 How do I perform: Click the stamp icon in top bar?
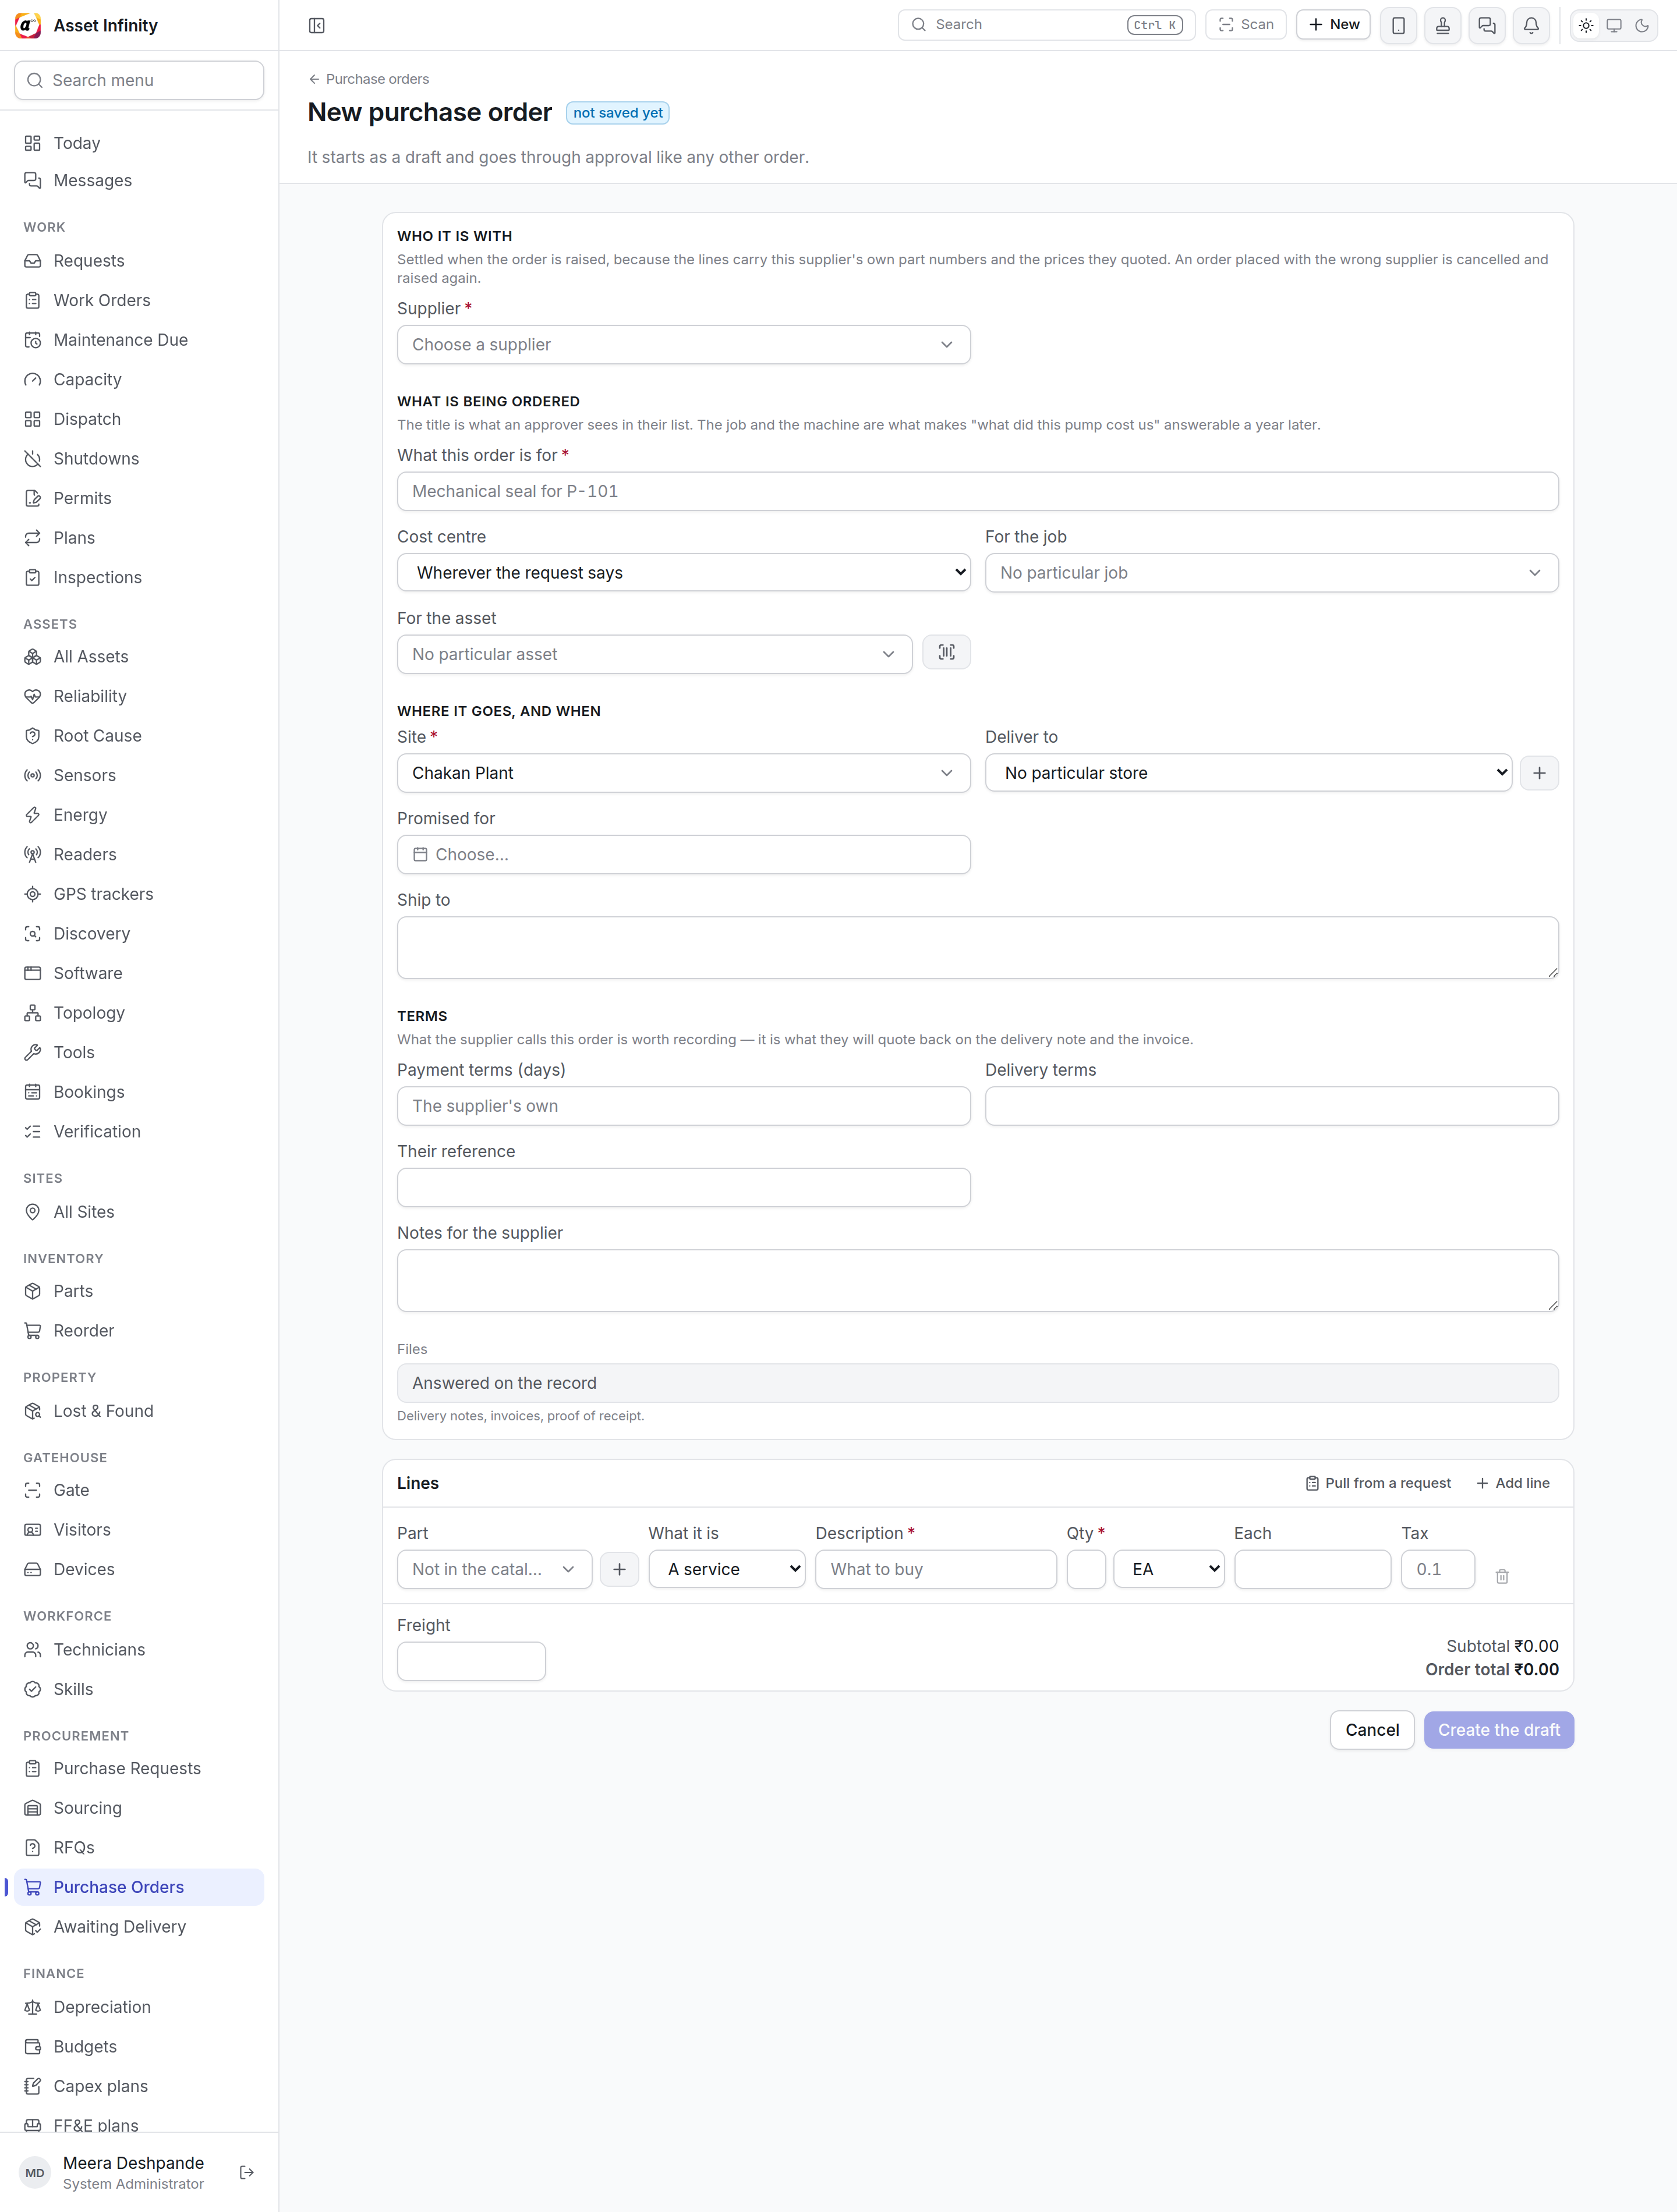(x=1443, y=25)
